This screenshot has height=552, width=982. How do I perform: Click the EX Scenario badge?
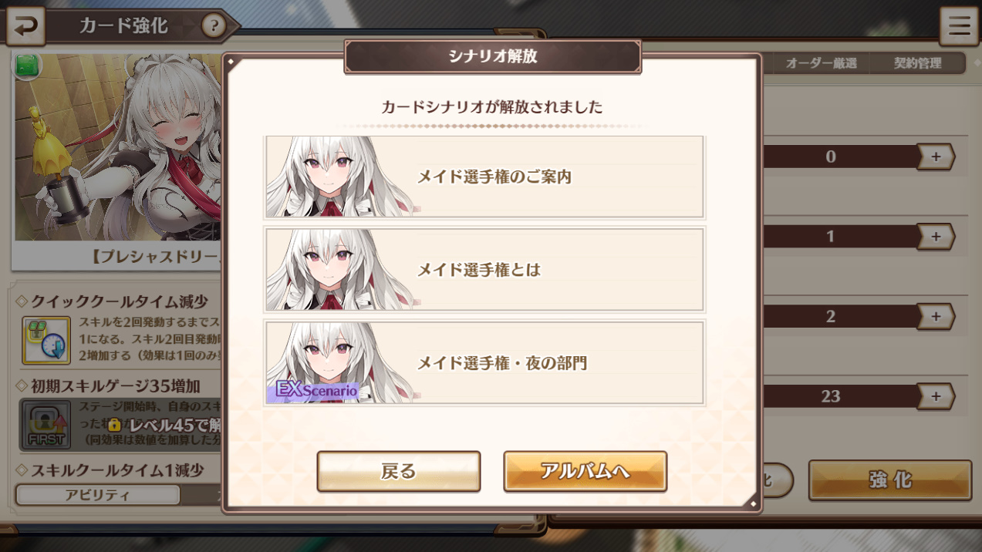point(313,391)
